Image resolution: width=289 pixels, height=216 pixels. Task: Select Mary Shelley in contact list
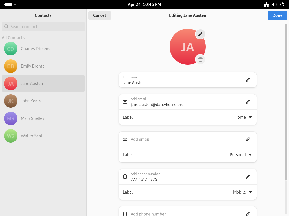point(43,118)
